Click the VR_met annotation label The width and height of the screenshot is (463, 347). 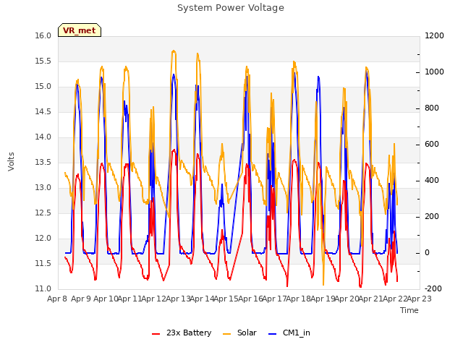click(x=80, y=30)
